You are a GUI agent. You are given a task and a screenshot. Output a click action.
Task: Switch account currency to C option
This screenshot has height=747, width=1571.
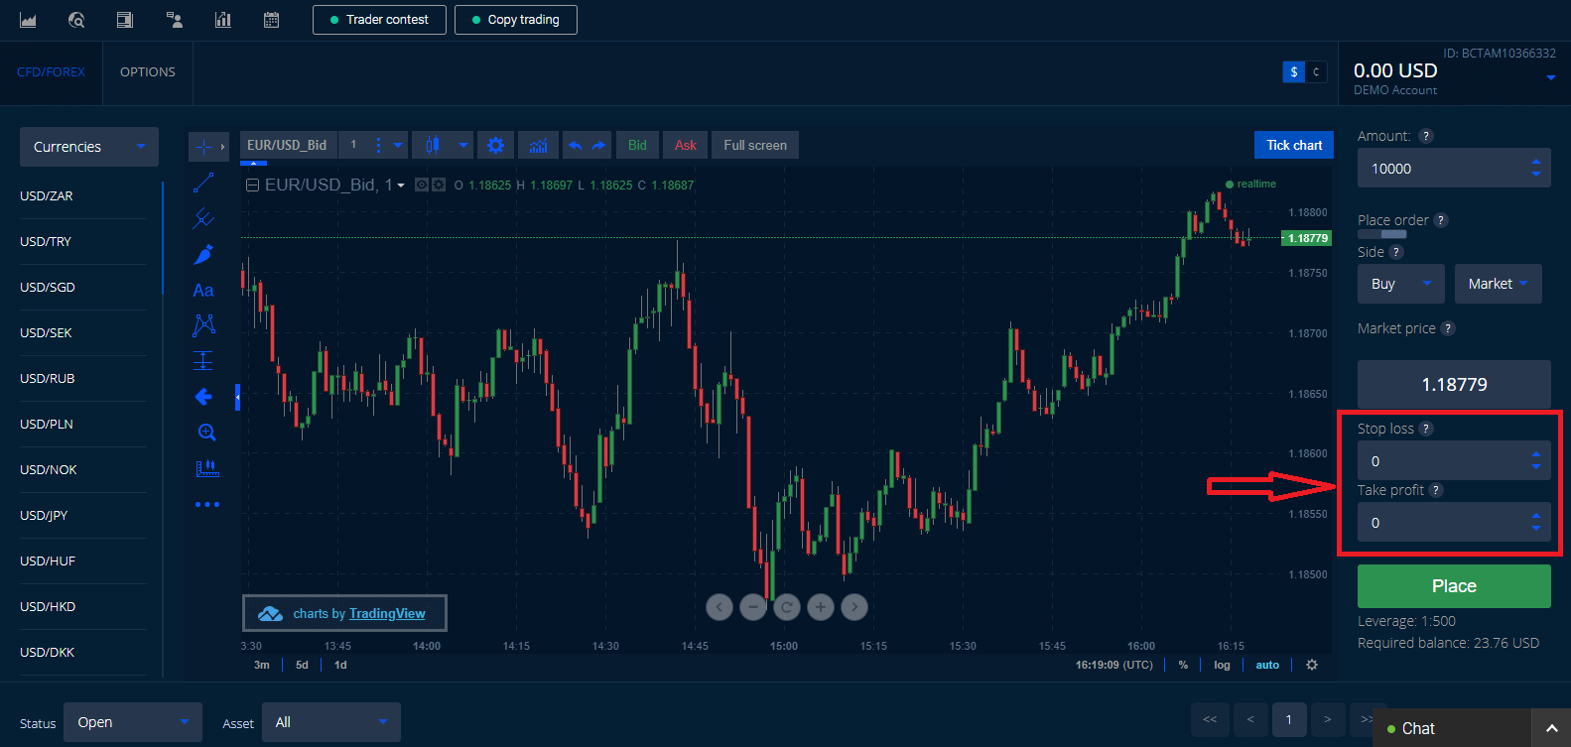pos(1316,71)
